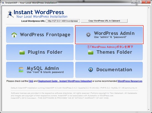152x113 pixels.
Task: Click the InstantWP title bar app icon
Action: 3,3
